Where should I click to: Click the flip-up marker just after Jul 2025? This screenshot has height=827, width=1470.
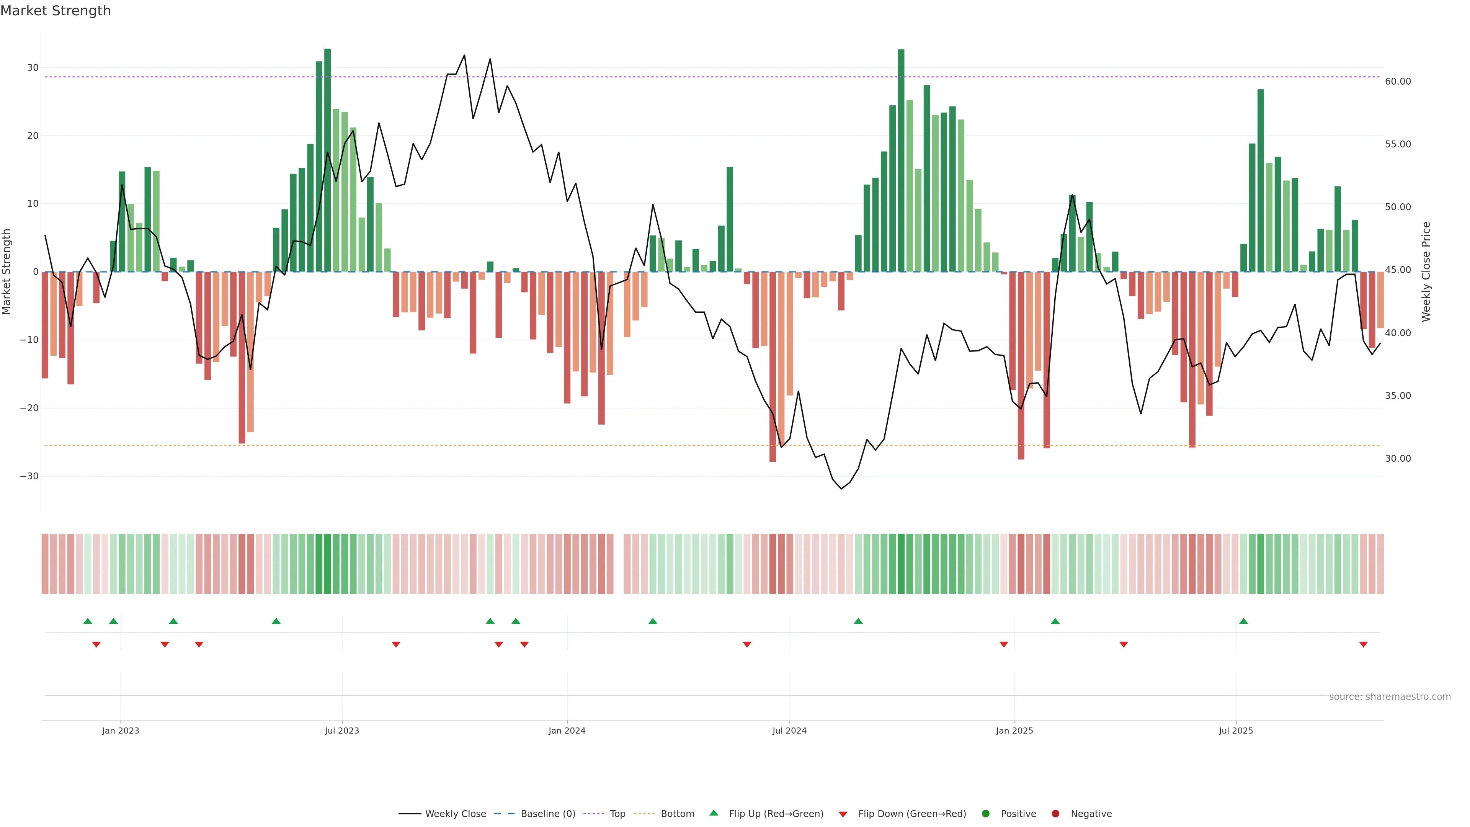(x=1243, y=621)
